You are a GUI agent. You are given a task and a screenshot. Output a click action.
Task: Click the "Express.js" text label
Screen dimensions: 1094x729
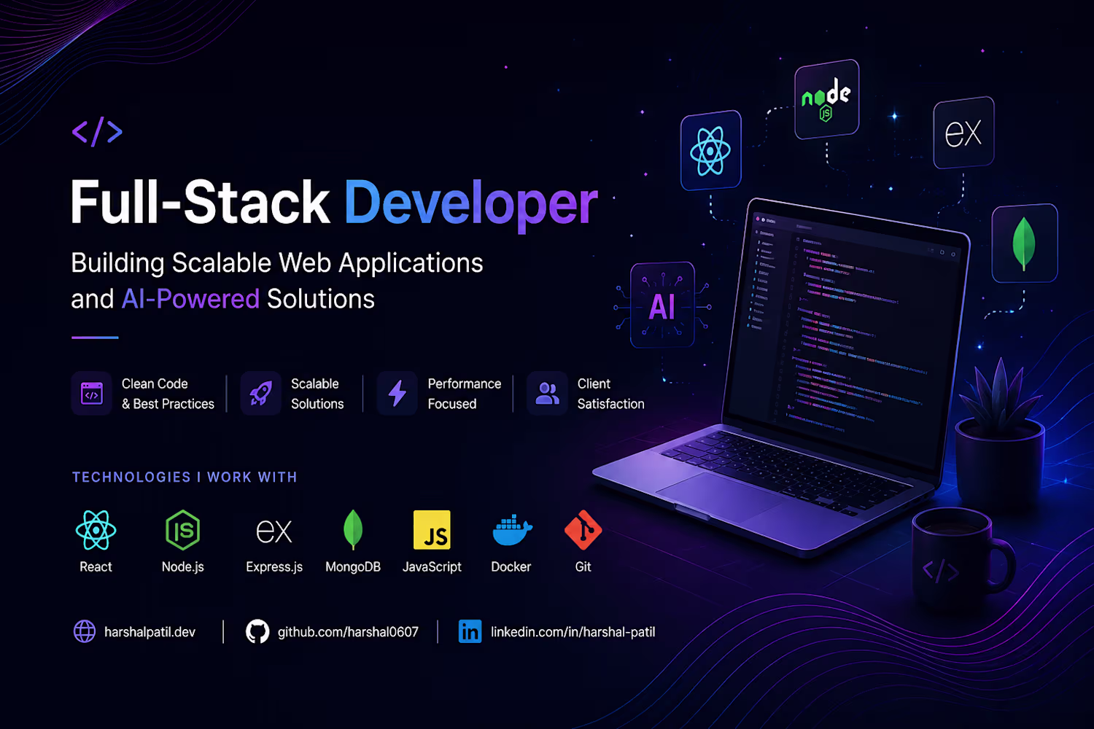pyautogui.click(x=274, y=567)
